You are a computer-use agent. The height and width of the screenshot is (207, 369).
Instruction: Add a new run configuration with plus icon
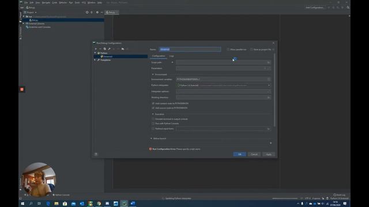(x=96, y=49)
